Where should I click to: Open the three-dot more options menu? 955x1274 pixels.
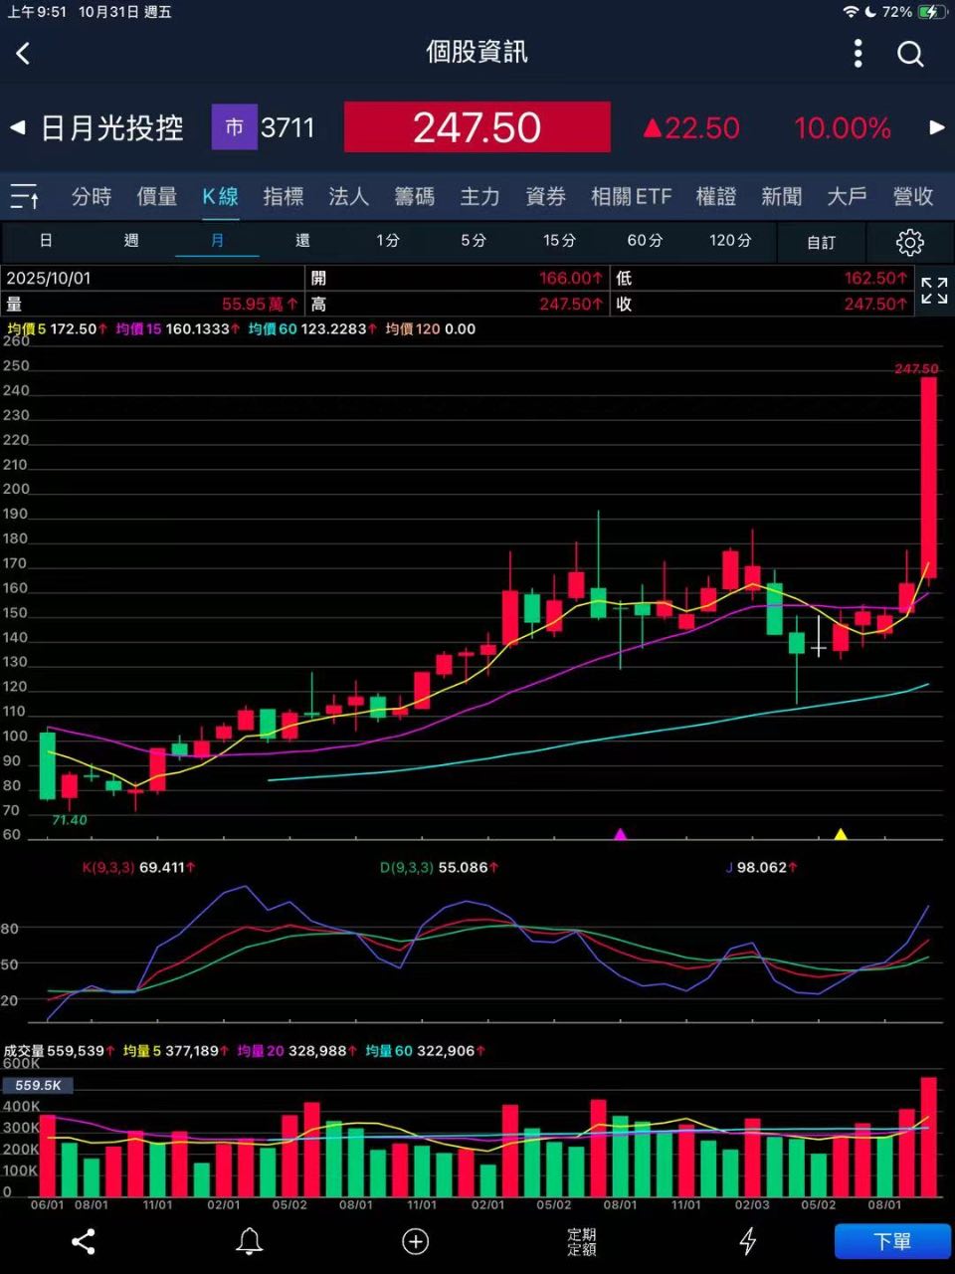[x=858, y=54]
